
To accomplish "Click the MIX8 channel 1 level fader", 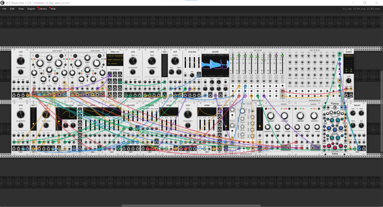I will click(x=233, y=59).
